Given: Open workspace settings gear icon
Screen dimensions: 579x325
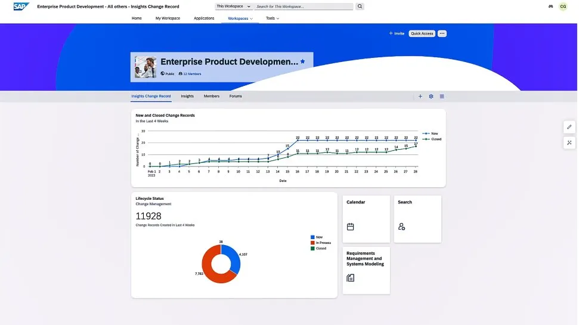Looking at the screenshot, I should [431, 96].
